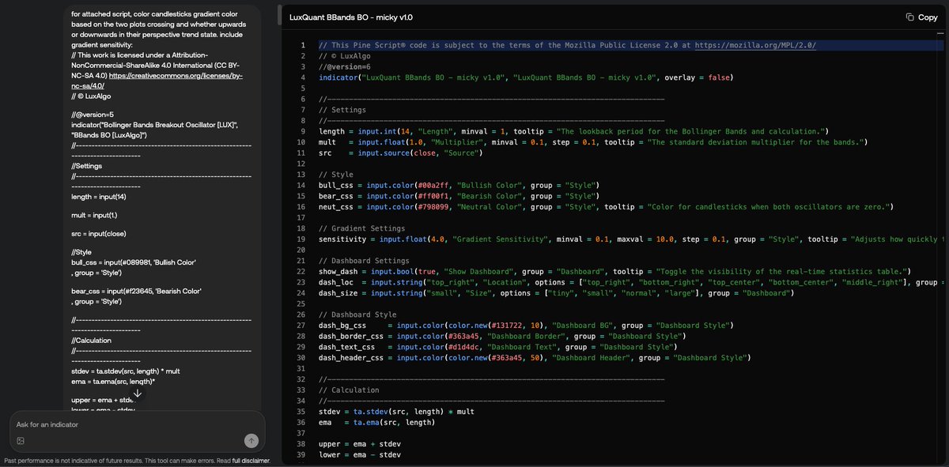Focus the 'Ask for an indicator' input
The width and height of the screenshot is (949, 467).
click(x=136, y=424)
